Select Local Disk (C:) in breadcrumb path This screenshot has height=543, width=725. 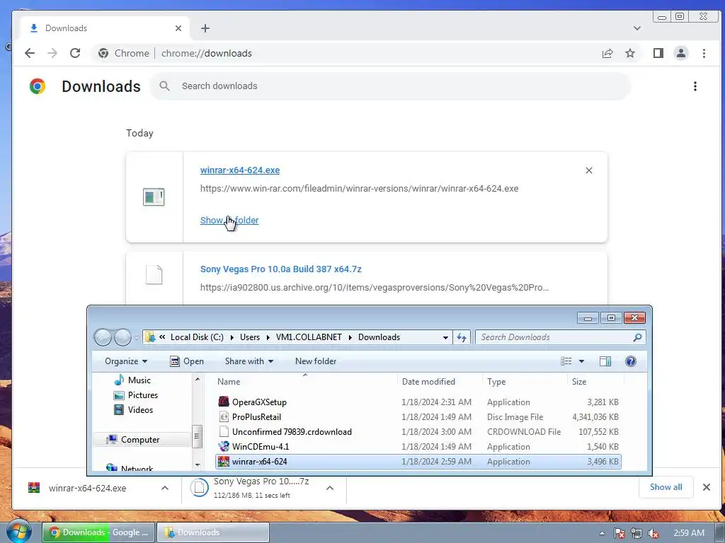point(197,337)
